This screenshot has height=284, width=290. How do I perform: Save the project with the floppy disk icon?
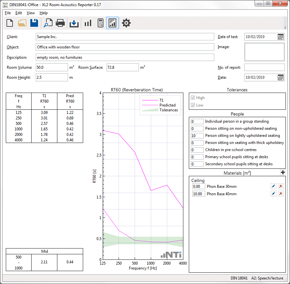pos(34,23)
